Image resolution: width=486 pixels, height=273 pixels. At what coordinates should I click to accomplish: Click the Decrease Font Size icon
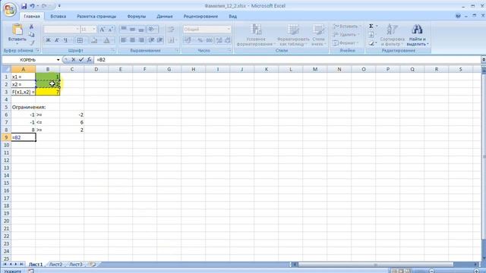[111, 30]
